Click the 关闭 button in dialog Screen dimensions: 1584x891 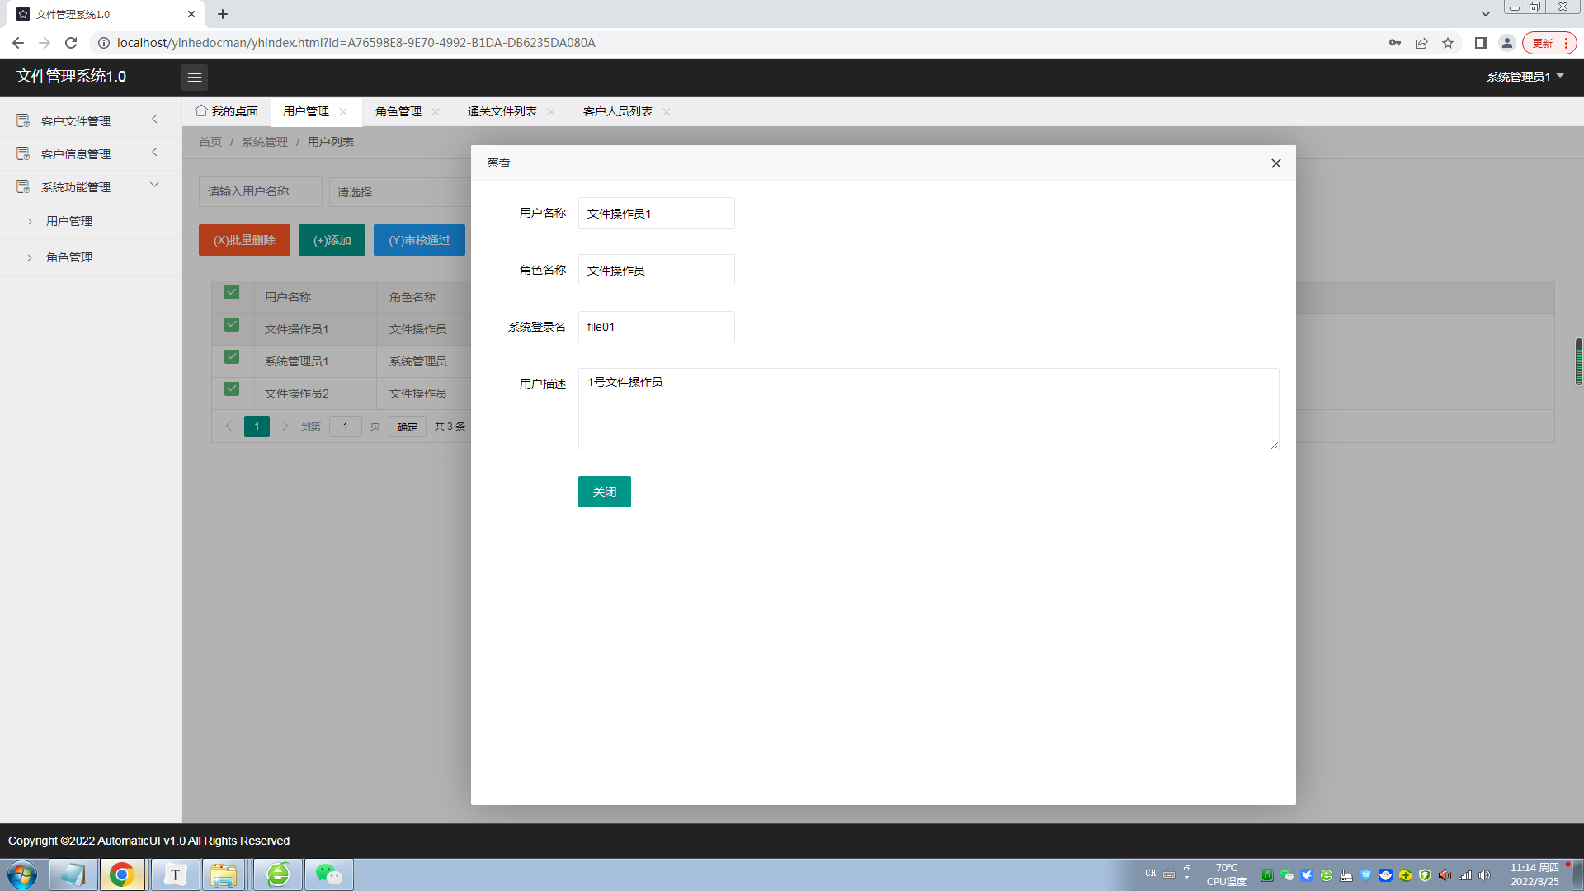tap(605, 492)
